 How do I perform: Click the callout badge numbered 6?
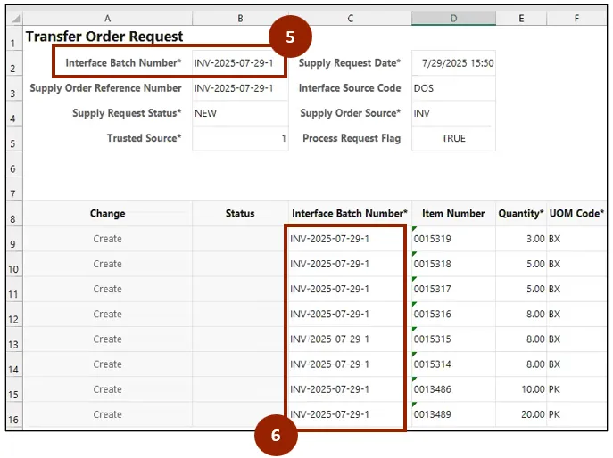(x=276, y=434)
